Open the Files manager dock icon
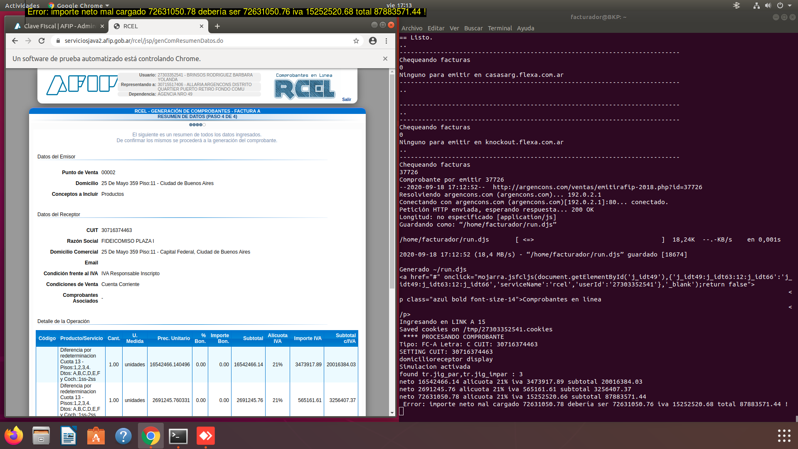 pyautogui.click(x=41, y=436)
